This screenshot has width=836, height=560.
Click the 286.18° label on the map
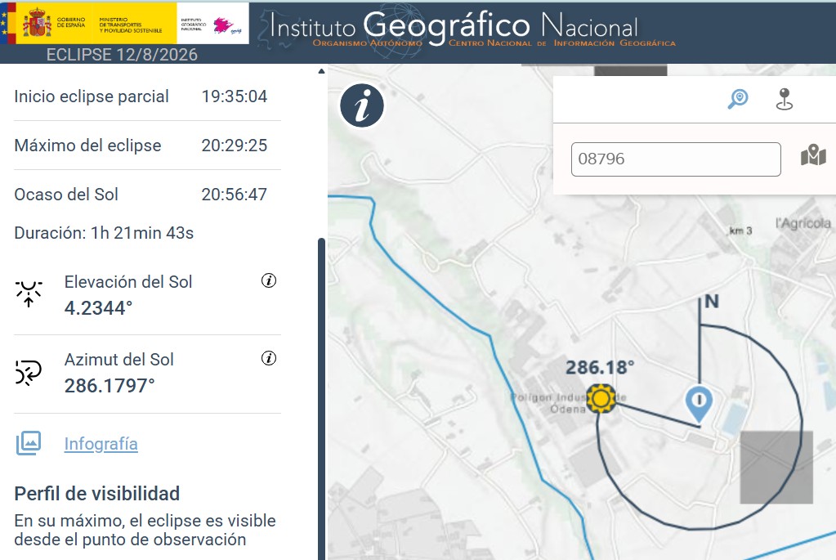(x=600, y=367)
